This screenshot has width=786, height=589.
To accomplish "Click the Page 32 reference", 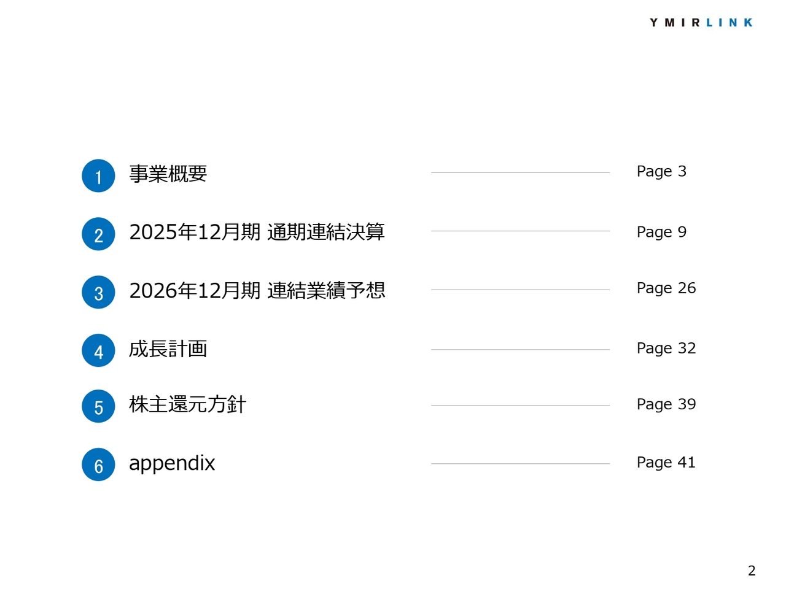I will pos(666,348).
